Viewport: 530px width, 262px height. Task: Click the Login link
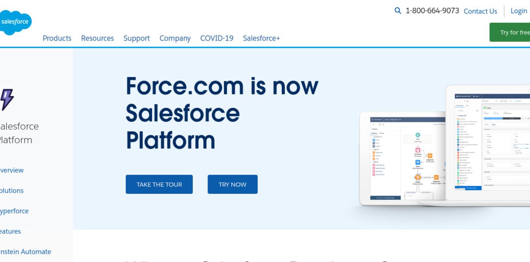tap(519, 11)
